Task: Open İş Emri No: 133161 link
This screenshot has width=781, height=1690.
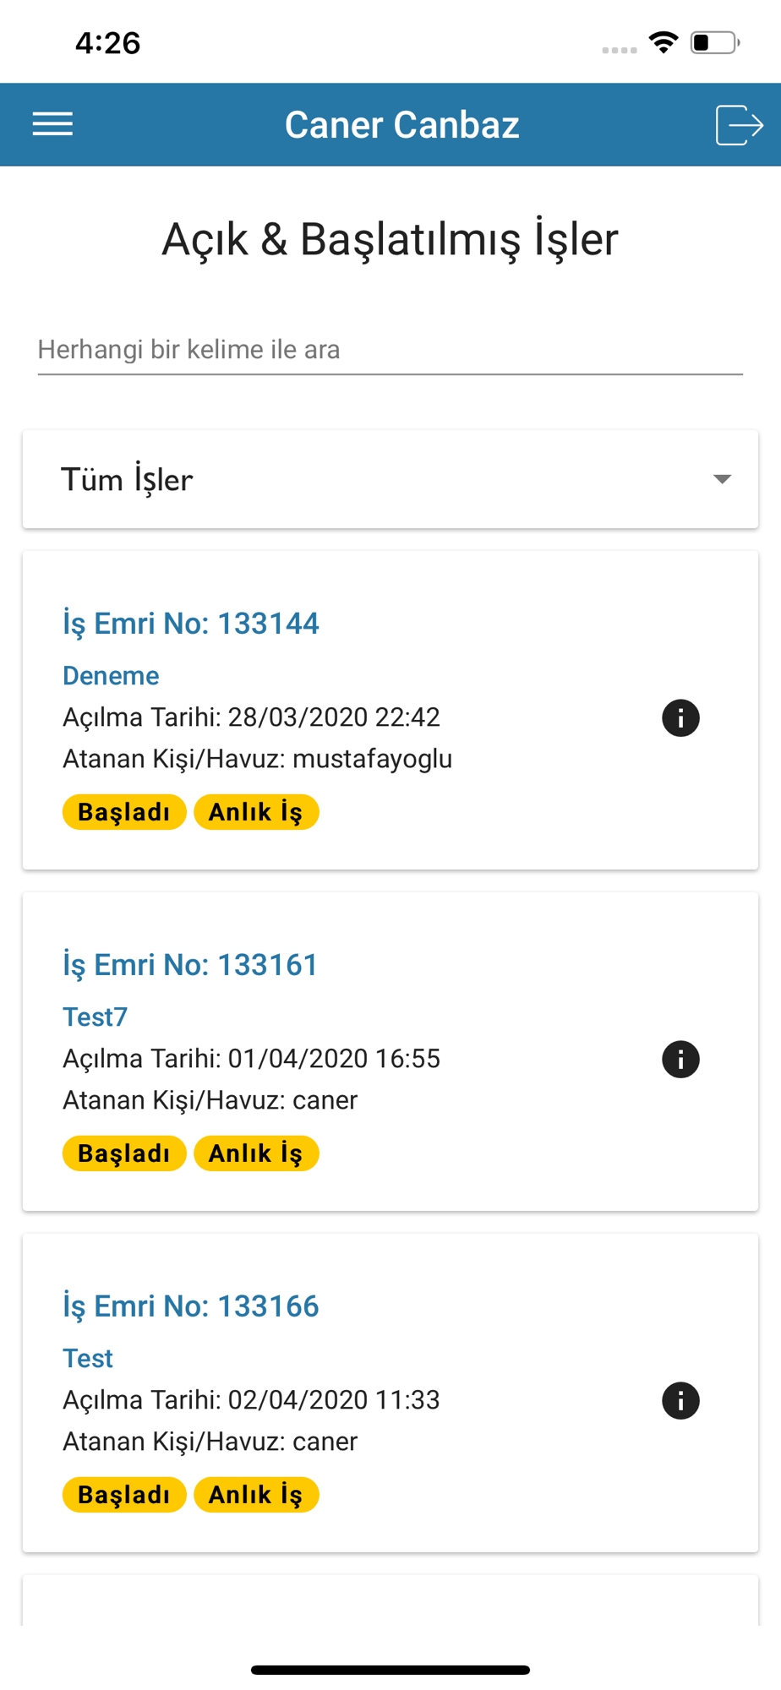Action: point(190,965)
